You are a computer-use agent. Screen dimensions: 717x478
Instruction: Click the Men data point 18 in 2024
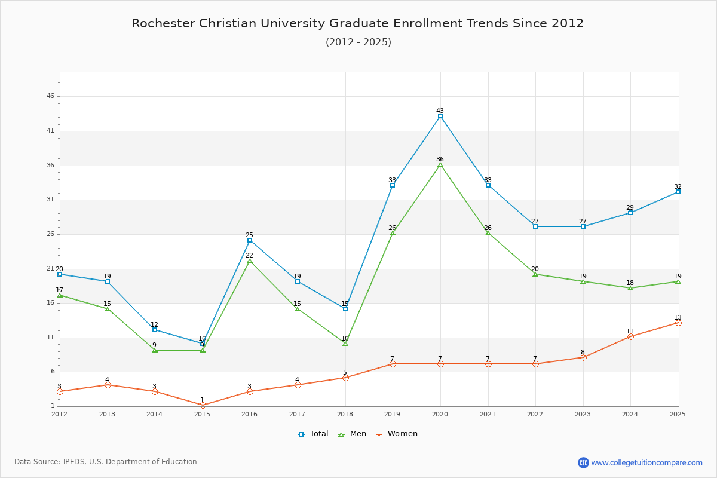coord(630,288)
